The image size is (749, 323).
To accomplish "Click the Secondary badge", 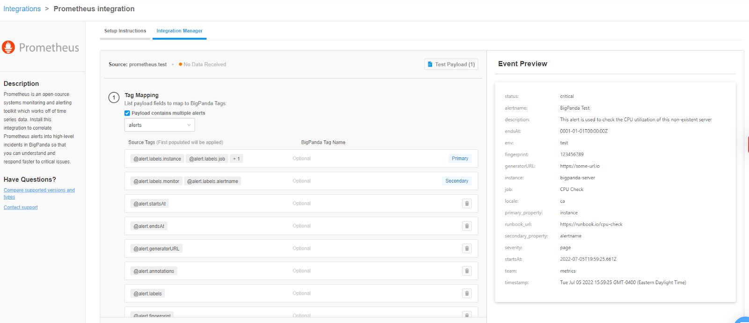I will pyautogui.click(x=456, y=181).
